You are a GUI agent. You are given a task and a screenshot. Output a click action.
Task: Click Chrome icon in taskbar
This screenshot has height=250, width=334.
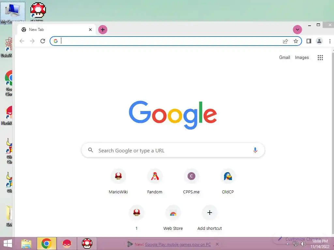coord(46,243)
